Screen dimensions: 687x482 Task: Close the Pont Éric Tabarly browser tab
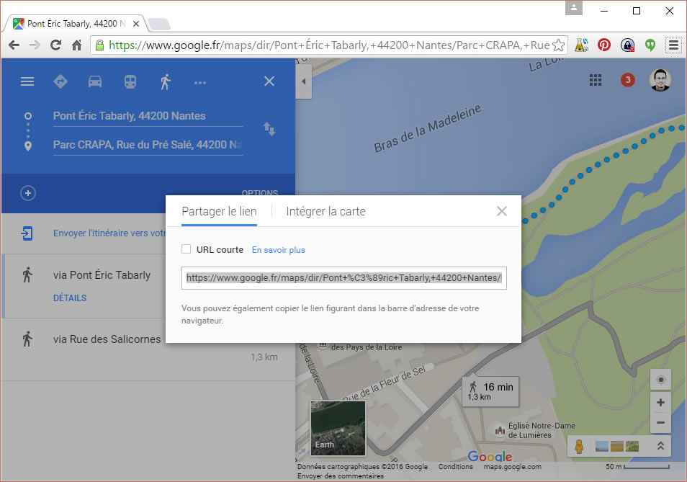[x=136, y=24]
